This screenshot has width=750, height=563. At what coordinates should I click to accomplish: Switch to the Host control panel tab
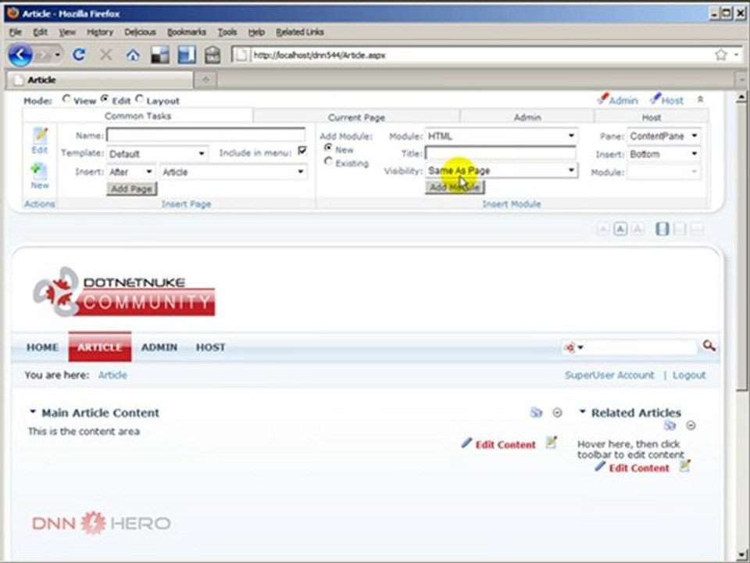click(x=651, y=117)
